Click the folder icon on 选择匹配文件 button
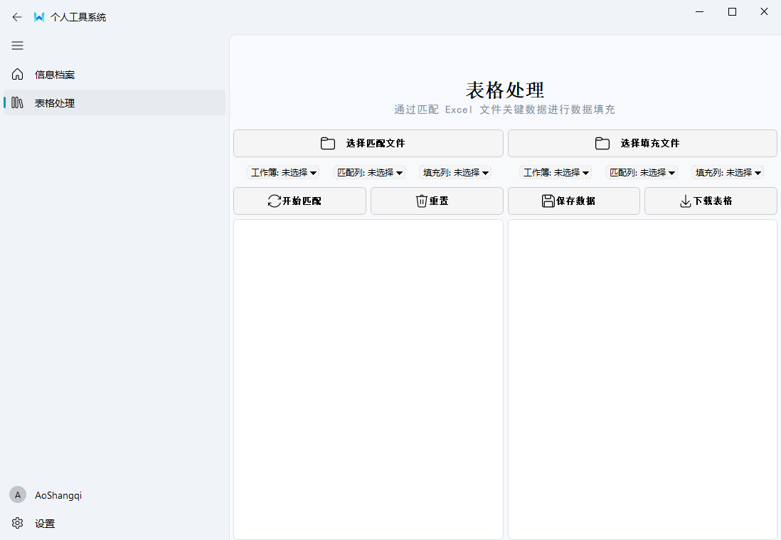781x540 pixels. point(328,143)
